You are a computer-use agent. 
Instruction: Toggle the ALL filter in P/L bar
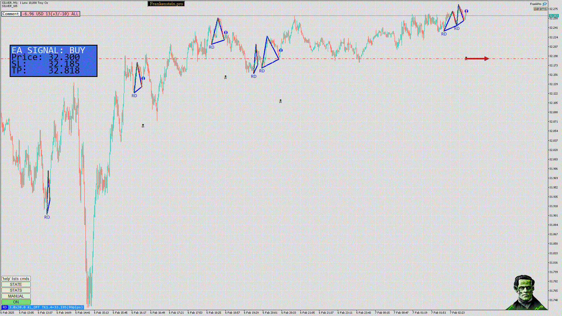pos(75,14)
